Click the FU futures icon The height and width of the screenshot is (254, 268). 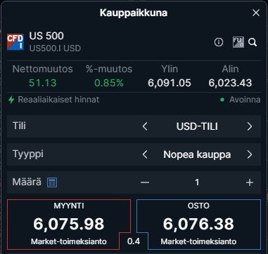click(x=238, y=42)
